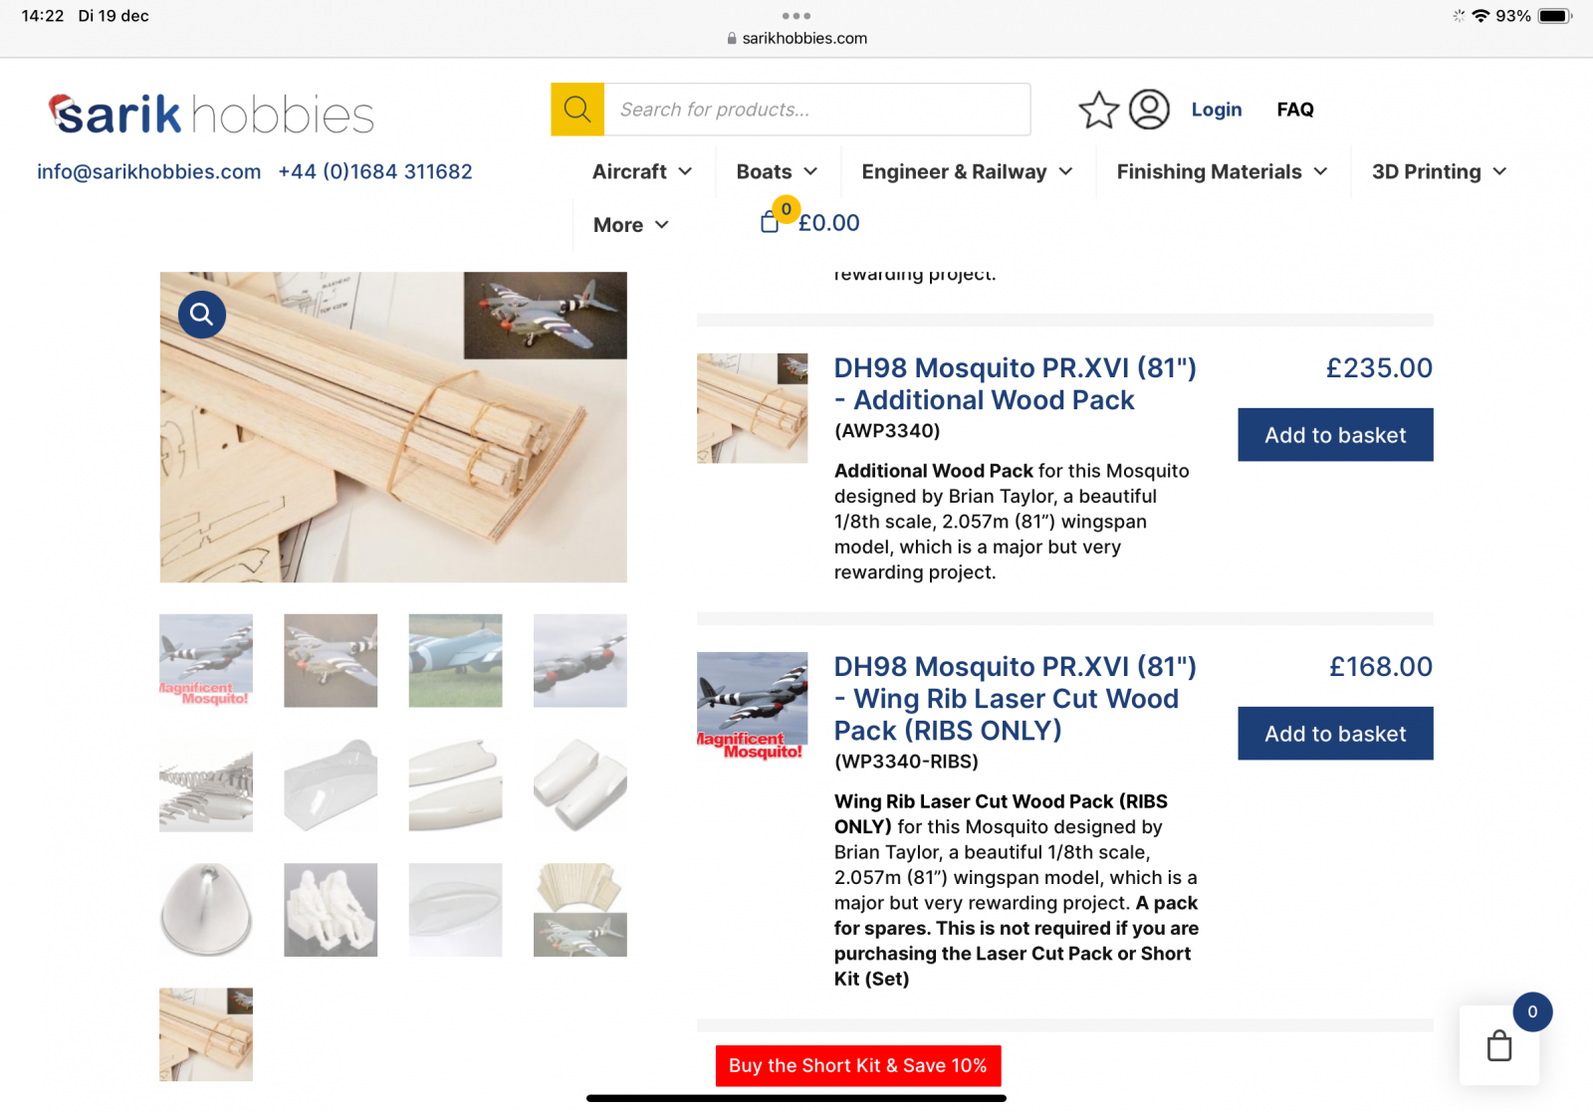Zoom product image with magnifier icon
Image resolution: width=1593 pixels, height=1112 pixels.
202,315
